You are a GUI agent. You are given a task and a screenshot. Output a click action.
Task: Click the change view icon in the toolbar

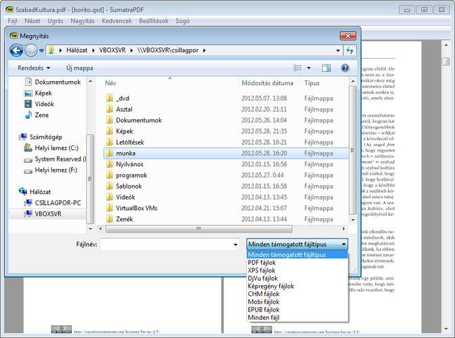pyautogui.click(x=297, y=68)
